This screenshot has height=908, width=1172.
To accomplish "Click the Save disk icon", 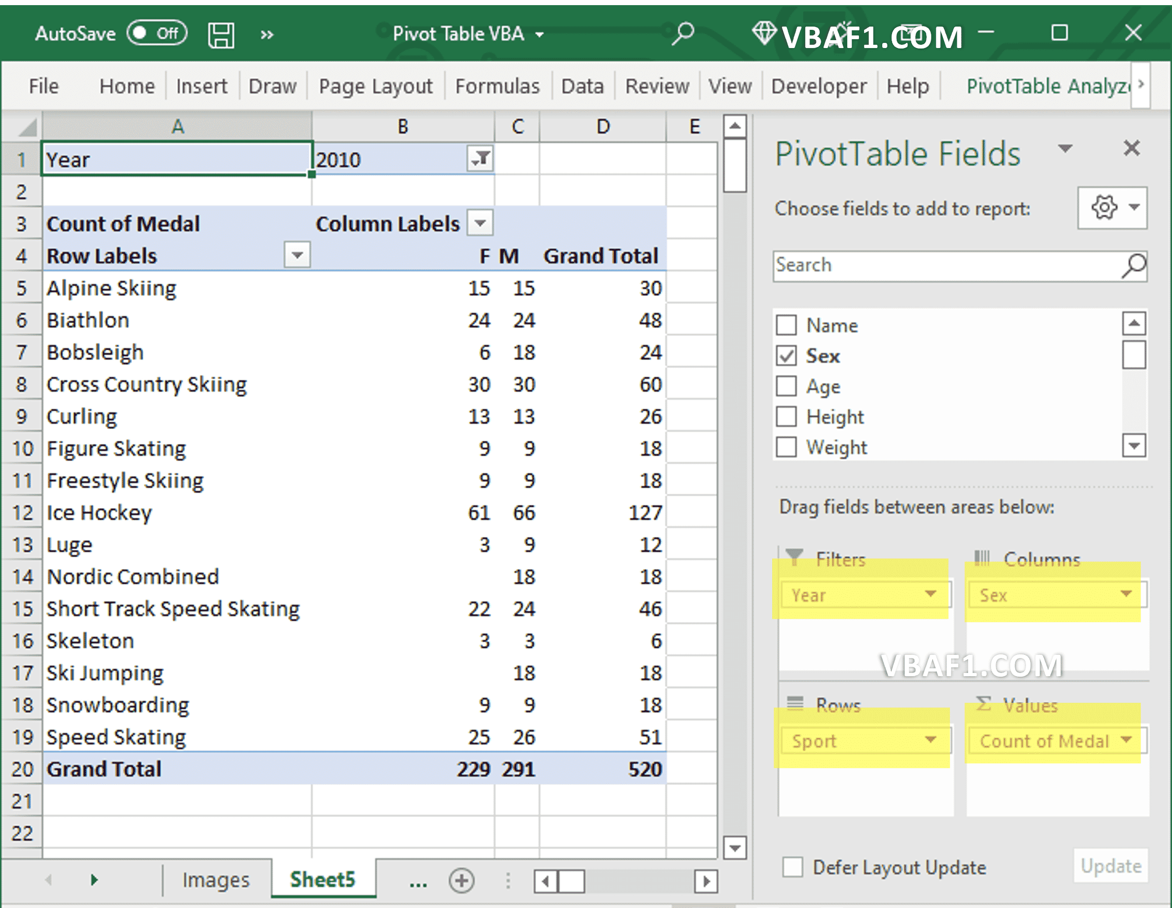I will click(221, 35).
